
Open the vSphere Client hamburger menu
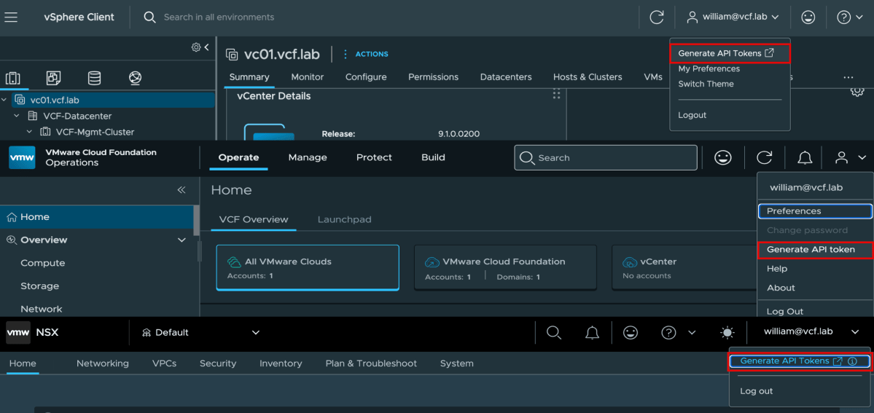coord(11,17)
